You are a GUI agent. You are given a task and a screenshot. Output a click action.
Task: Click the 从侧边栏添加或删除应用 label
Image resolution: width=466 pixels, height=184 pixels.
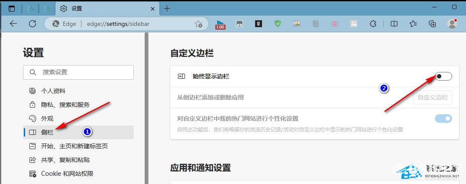coord(210,98)
